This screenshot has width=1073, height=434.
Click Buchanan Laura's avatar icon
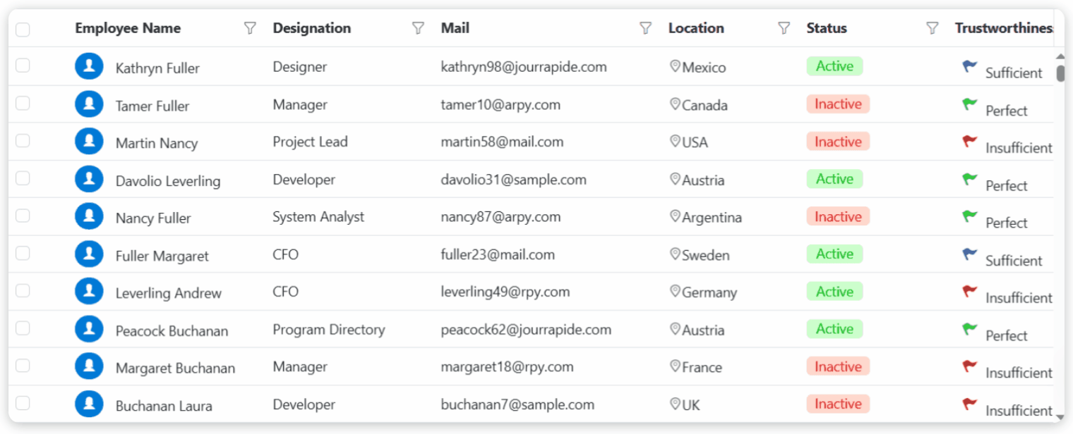(89, 404)
